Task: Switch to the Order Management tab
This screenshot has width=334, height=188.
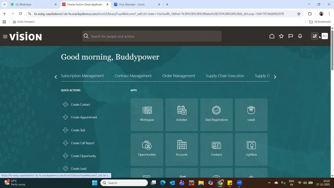Action: pyautogui.click(x=179, y=76)
